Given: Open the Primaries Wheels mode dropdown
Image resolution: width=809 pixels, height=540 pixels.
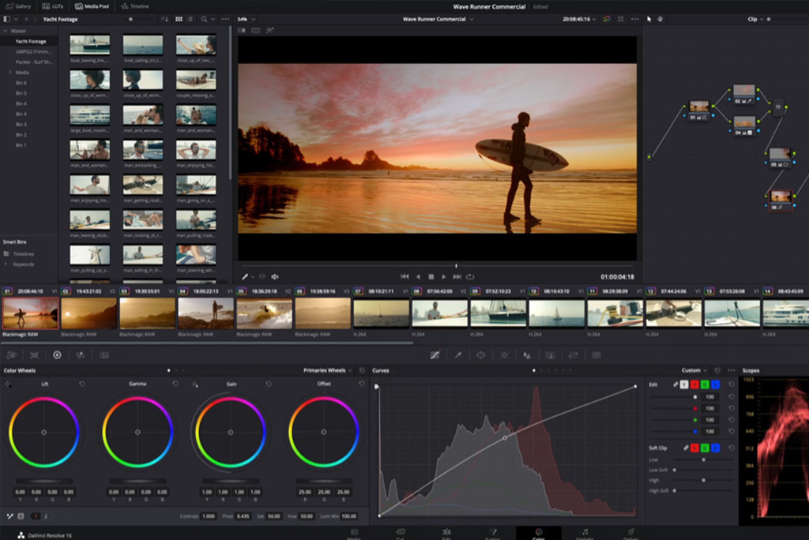Looking at the screenshot, I should (328, 369).
